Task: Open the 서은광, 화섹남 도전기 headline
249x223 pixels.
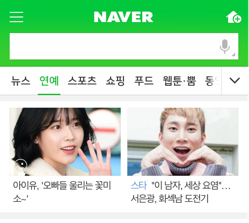Action: click(170, 199)
